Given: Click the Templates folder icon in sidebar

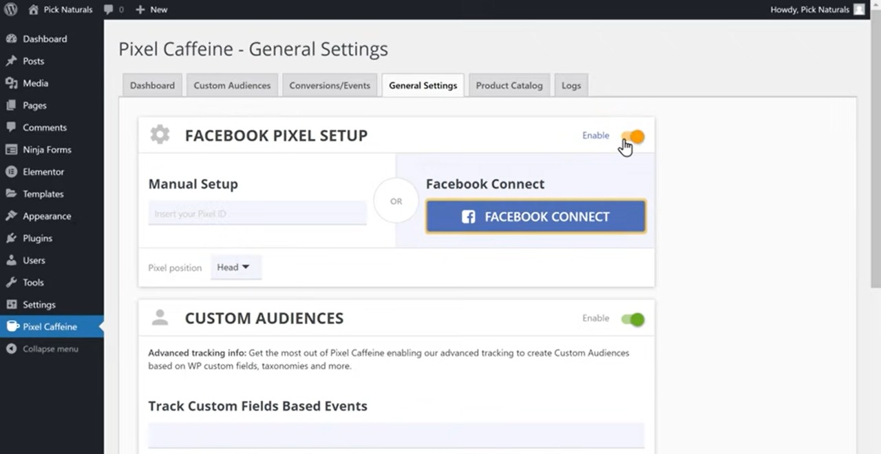Looking at the screenshot, I should click(11, 194).
